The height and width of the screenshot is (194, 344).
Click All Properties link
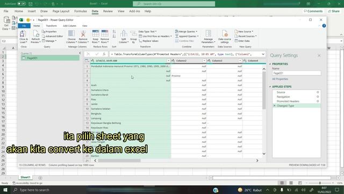coord(280,79)
